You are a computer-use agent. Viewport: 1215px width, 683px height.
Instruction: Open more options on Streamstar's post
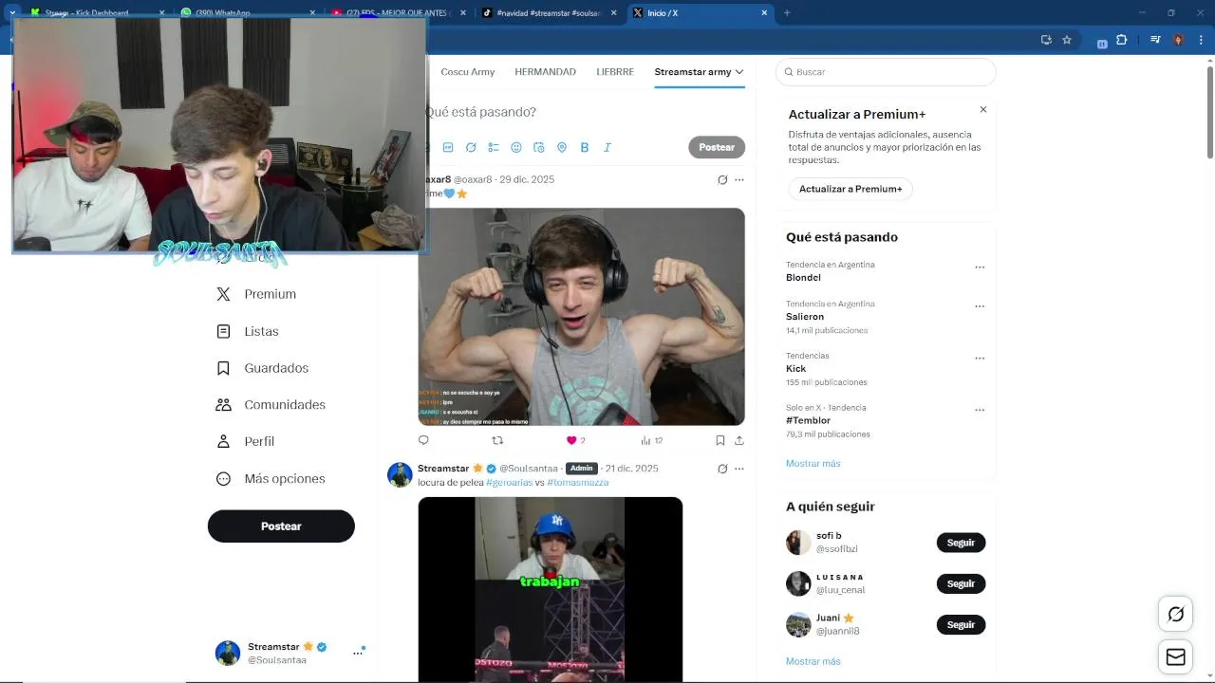pyautogui.click(x=739, y=469)
